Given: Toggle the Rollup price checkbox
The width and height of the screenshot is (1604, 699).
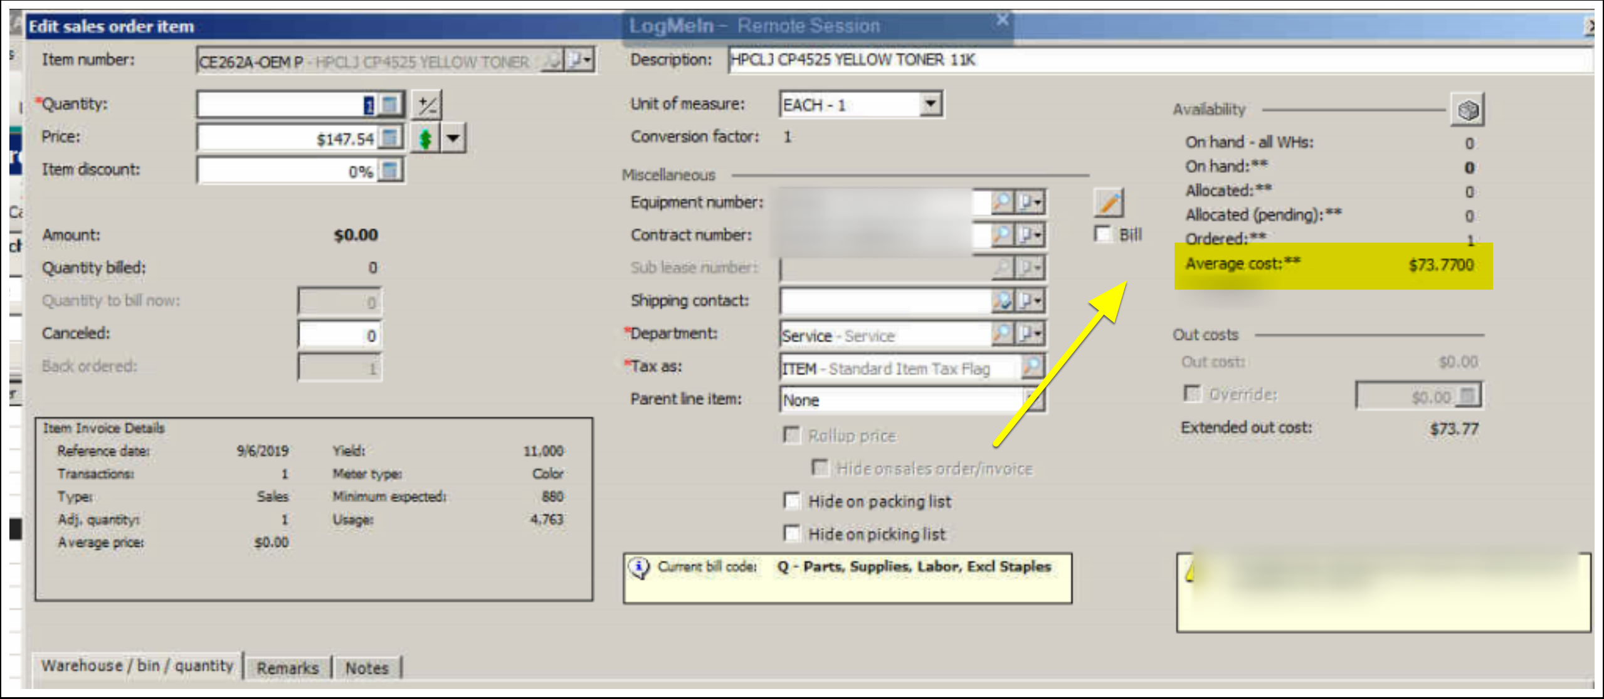Looking at the screenshot, I should (x=792, y=435).
